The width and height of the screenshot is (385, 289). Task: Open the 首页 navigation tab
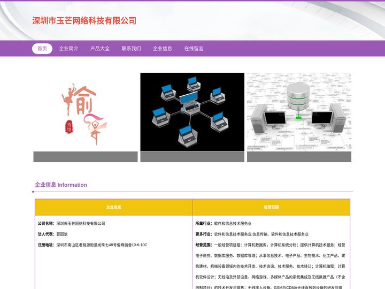point(42,48)
